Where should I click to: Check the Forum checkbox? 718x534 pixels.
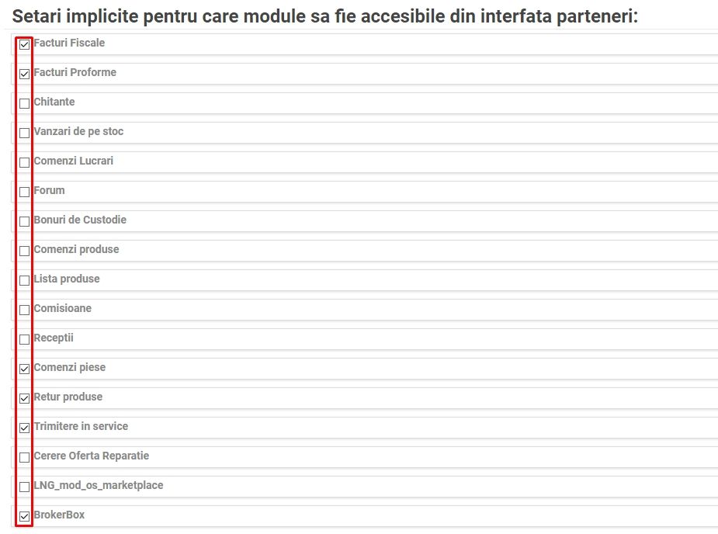click(24, 192)
